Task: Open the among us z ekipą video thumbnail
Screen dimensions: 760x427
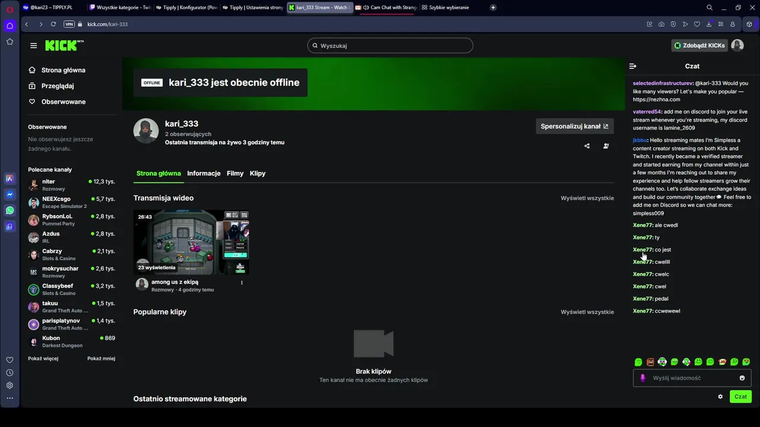Action: (x=191, y=242)
